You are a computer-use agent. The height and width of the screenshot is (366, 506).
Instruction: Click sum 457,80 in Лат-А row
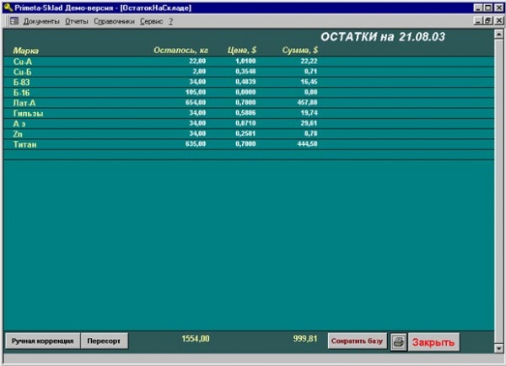coord(307,102)
